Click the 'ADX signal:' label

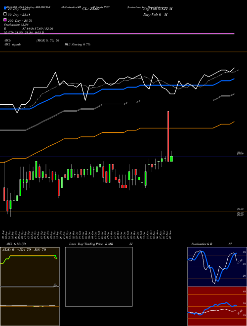pos(12,44)
